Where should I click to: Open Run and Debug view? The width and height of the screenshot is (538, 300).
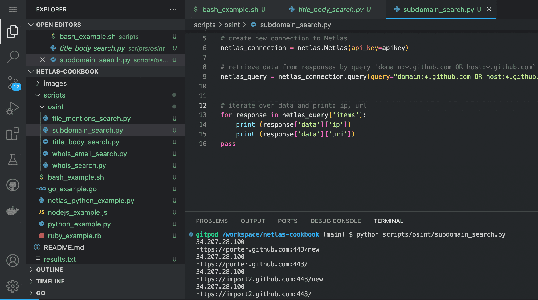pyautogui.click(x=13, y=108)
